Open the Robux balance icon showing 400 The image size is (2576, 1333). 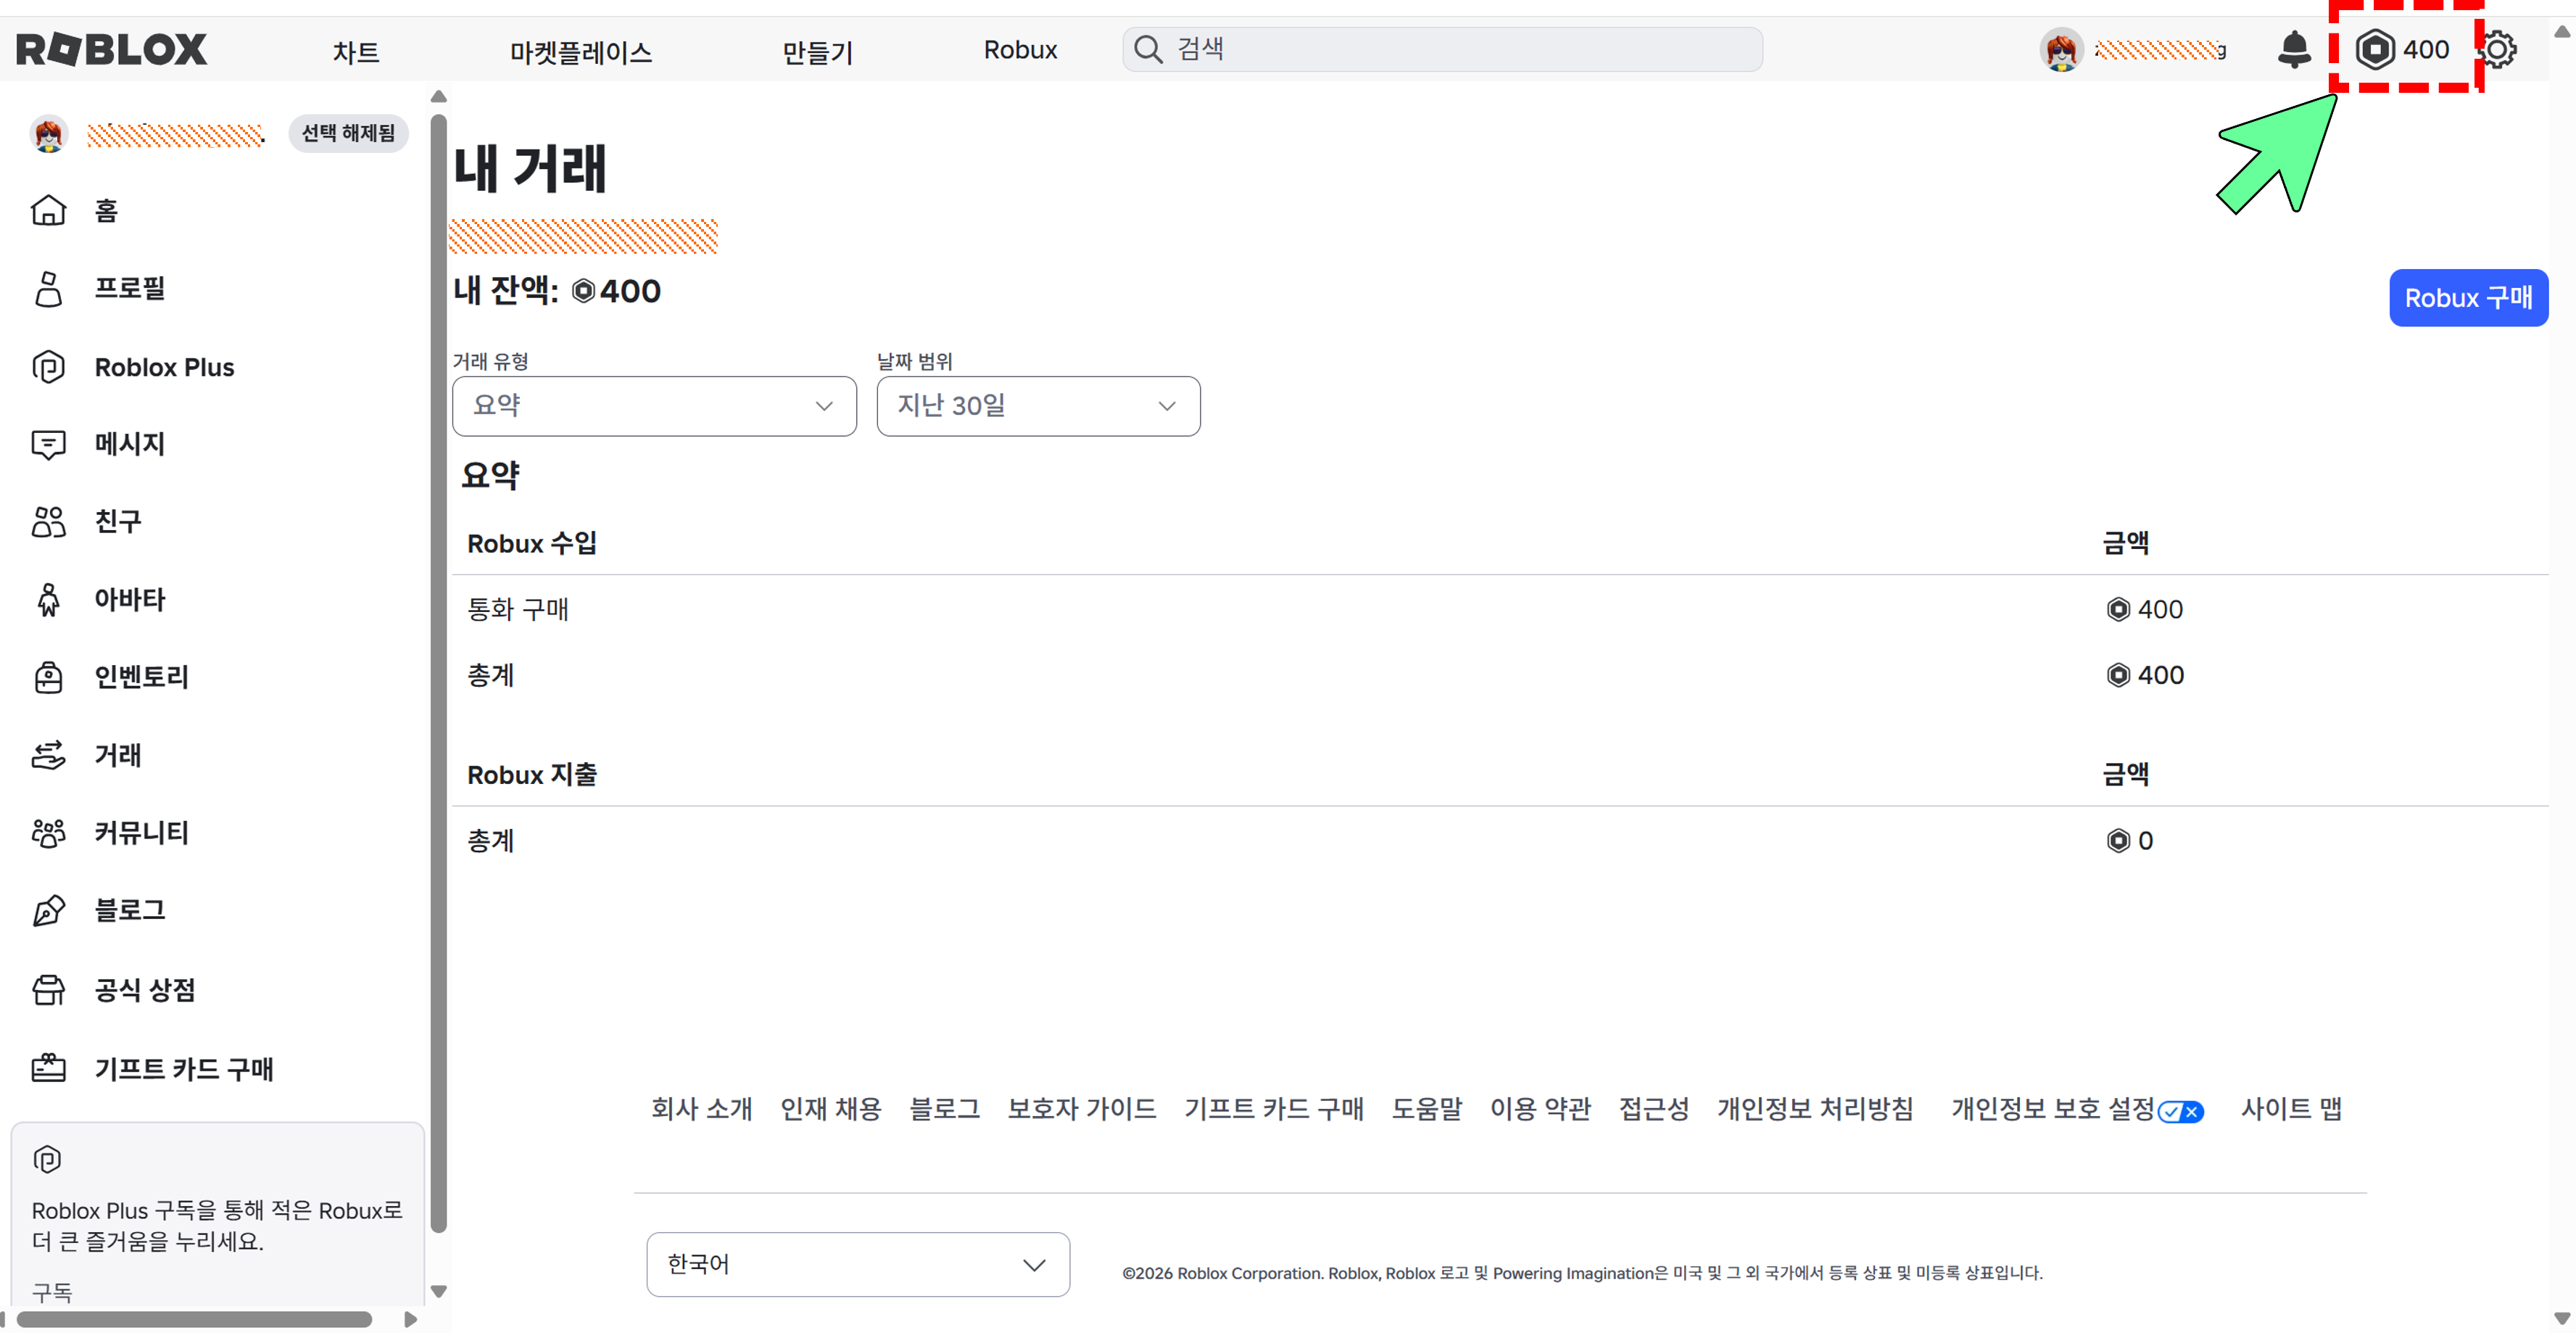(2375, 49)
